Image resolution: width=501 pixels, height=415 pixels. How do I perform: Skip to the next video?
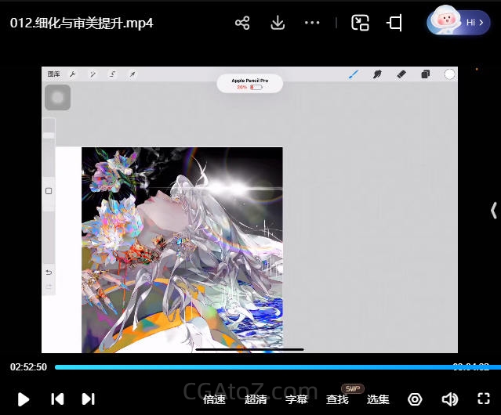(89, 399)
